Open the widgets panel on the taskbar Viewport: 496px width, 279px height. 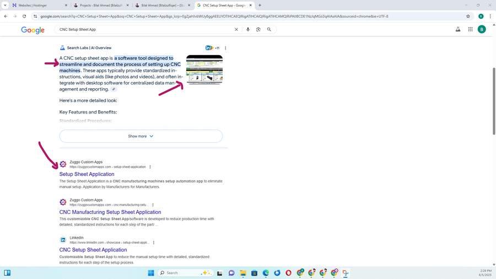7,273
